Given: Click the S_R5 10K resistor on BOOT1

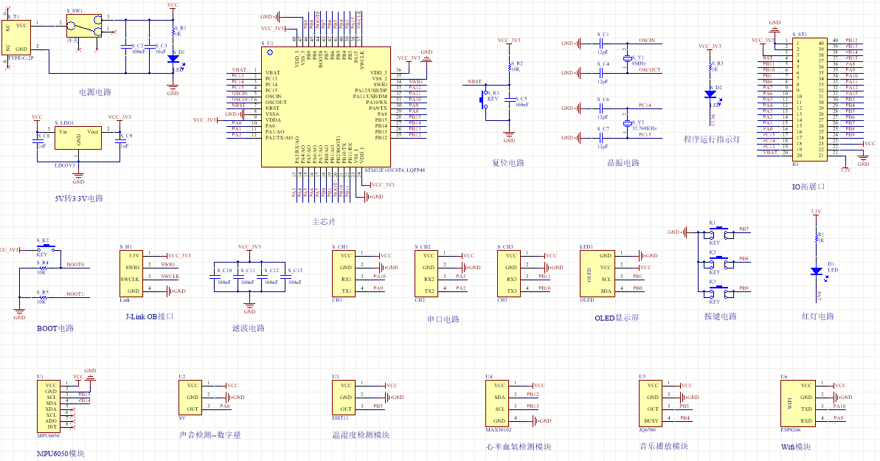Looking at the screenshot, I should pyautogui.click(x=42, y=297).
